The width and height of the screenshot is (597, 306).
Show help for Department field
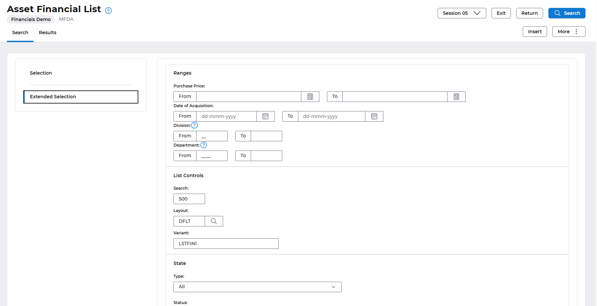204,145
